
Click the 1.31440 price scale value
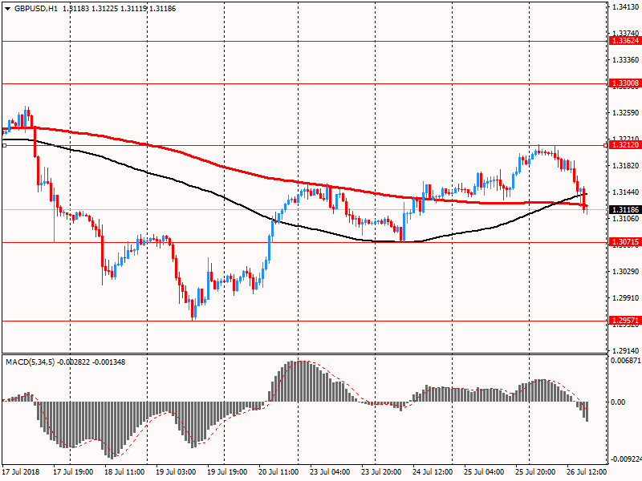coord(626,192)
